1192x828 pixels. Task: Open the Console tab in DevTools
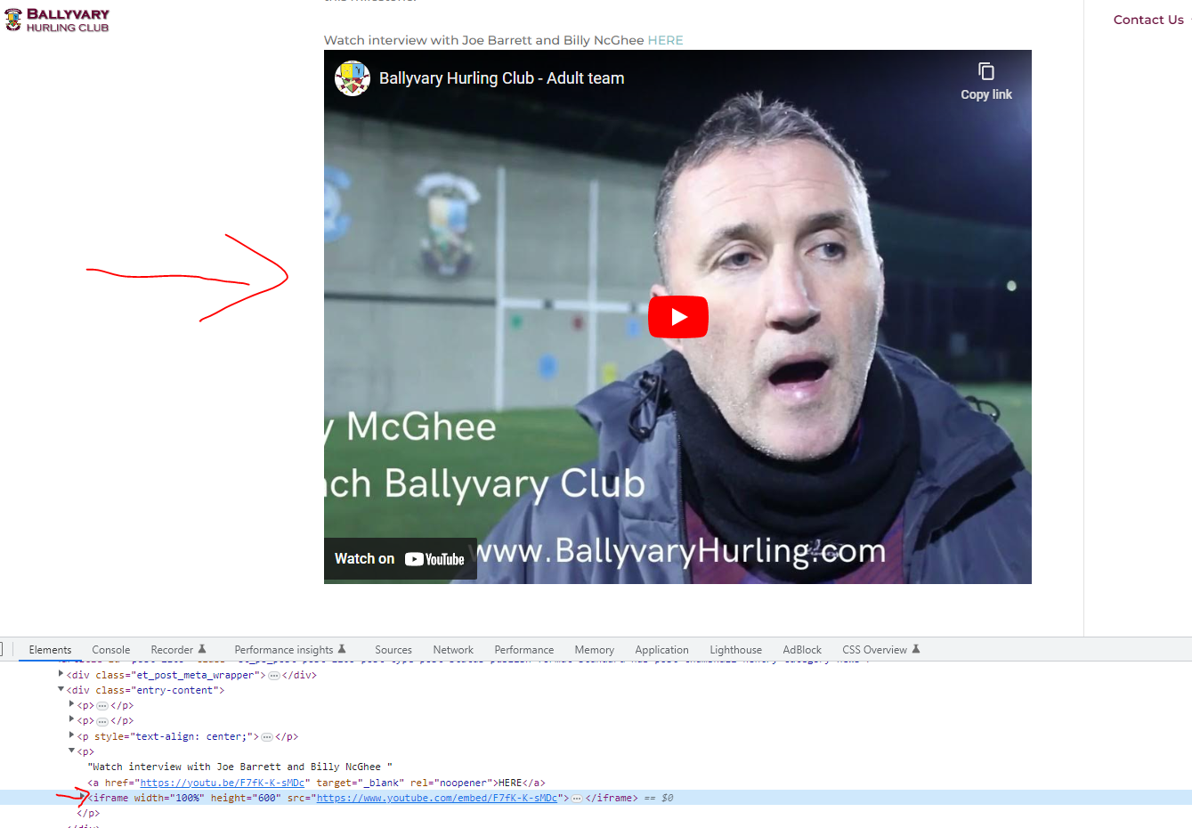pyautogui.click(x=111, y=650)
